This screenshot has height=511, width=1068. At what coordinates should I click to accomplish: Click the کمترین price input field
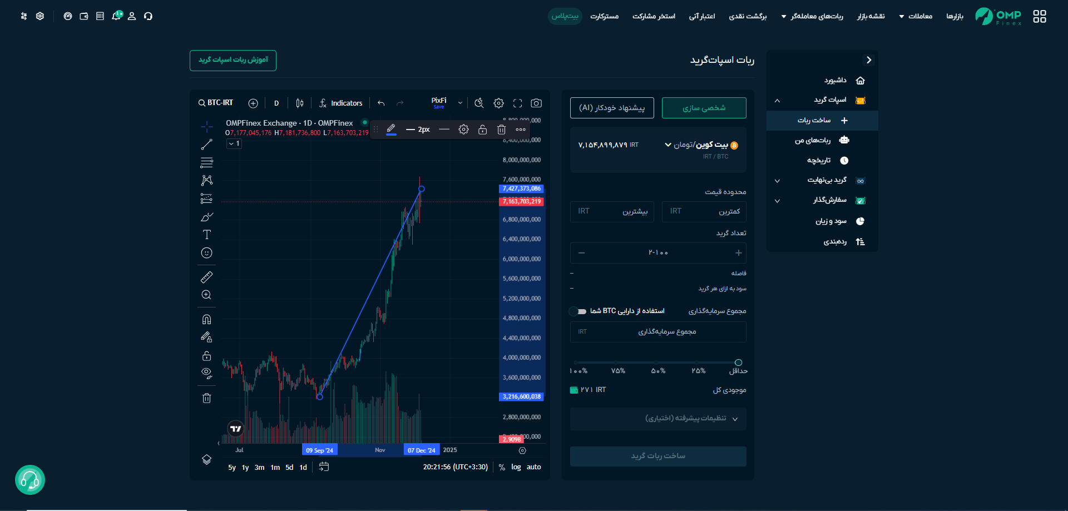pyautogui.click(x=704, y=211)
